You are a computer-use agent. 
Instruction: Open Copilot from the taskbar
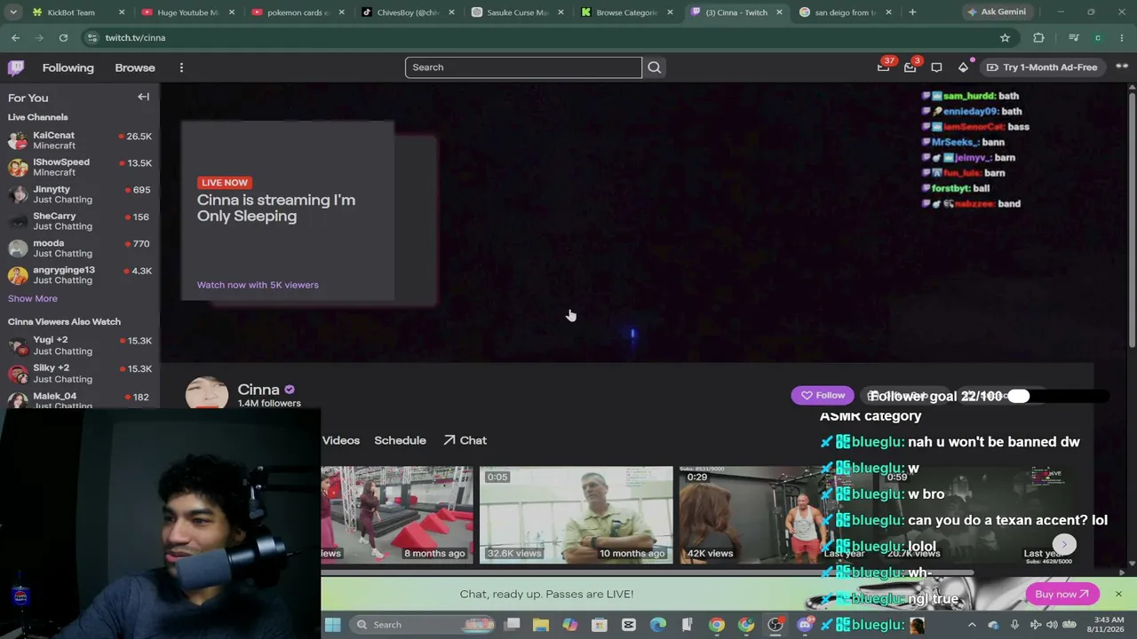point(570,625)
